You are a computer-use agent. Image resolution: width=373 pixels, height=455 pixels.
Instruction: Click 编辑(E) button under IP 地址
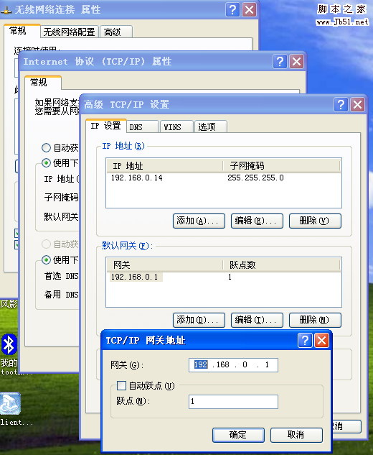257,221
